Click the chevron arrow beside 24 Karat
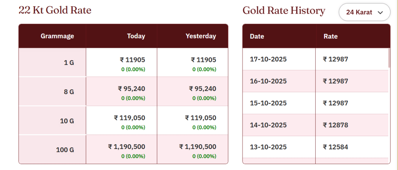This screenshot has width=398, height=170. 381,12
